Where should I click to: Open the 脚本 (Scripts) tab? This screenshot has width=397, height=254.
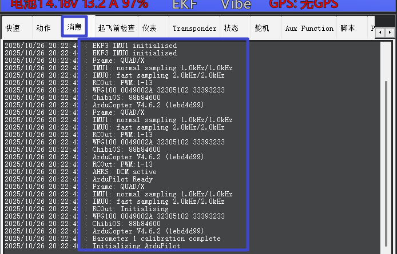pos(347,28)
